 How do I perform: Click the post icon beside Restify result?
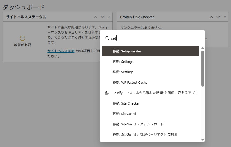(x=107, y=93)
